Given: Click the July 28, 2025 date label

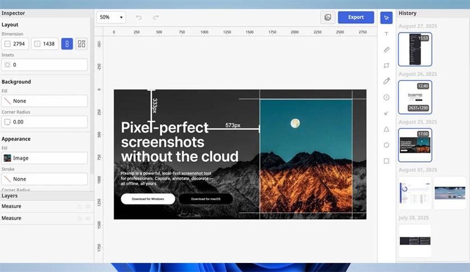Looking at the screenshot, I should point(413,218).
